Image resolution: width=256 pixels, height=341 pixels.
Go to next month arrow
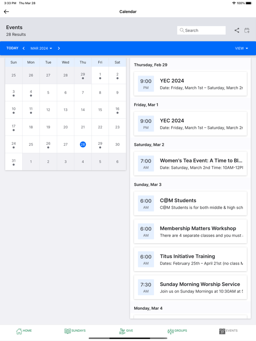pyautogui.click(x=59, y=48)
